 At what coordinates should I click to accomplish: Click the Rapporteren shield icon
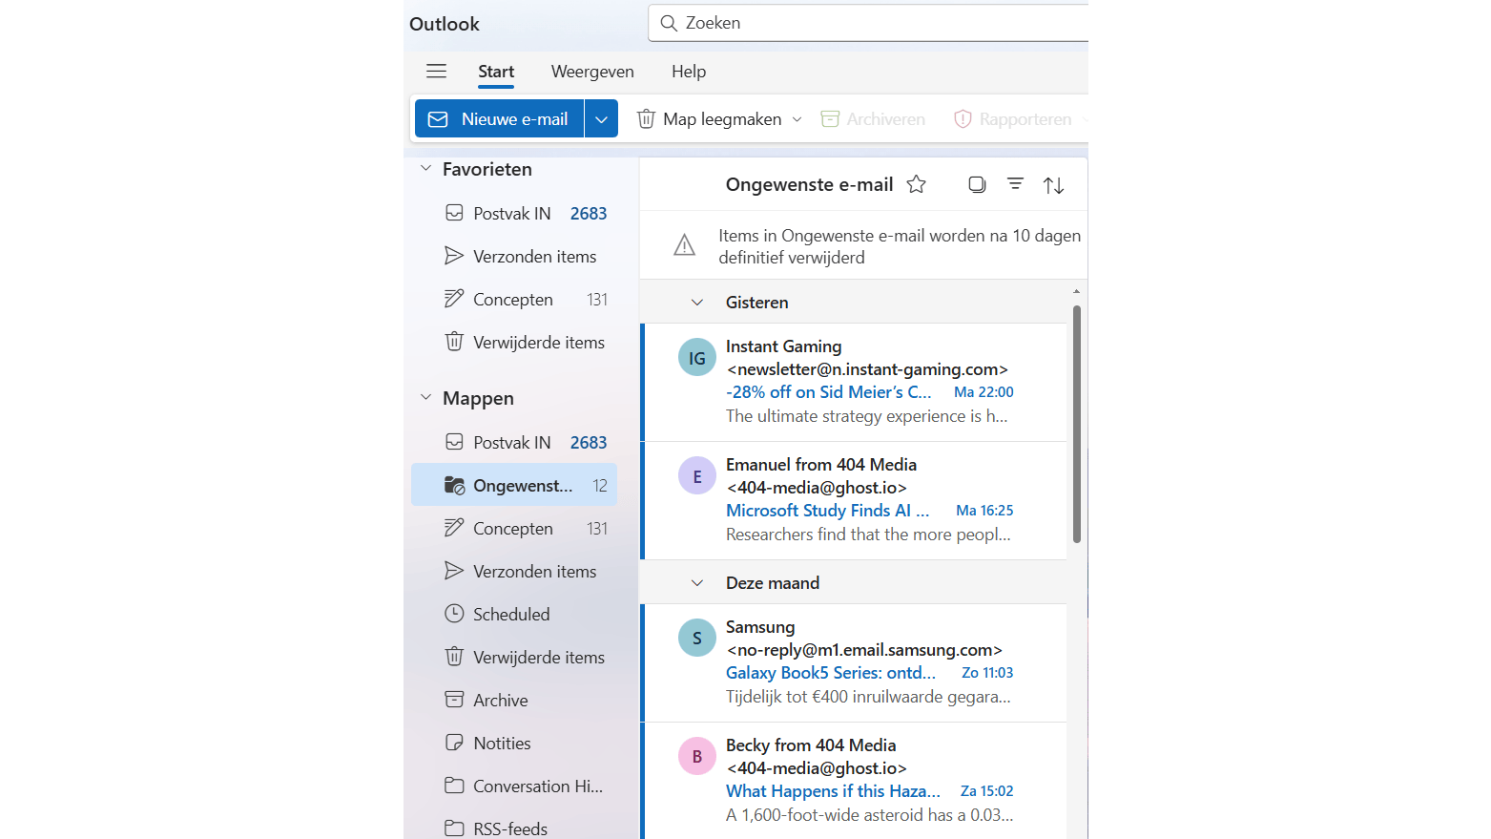pyautogui.click(x=963, y=119)
